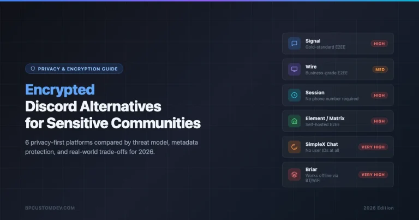Click the '6 privacy-first platforms' description paragraph
Image resolution: width=419 pixels, height=220 pixels.
(x=111, y=147)
